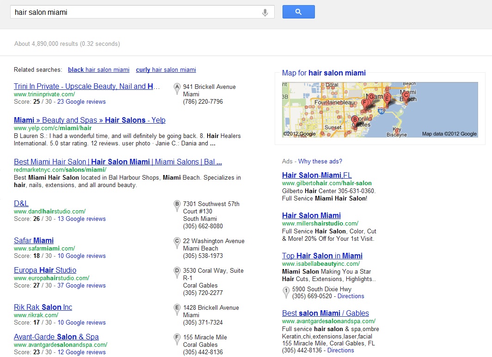Screen dimensions: 492x357
Task: Click the 'Why these ads?' link
Action: tap(320, 162)
